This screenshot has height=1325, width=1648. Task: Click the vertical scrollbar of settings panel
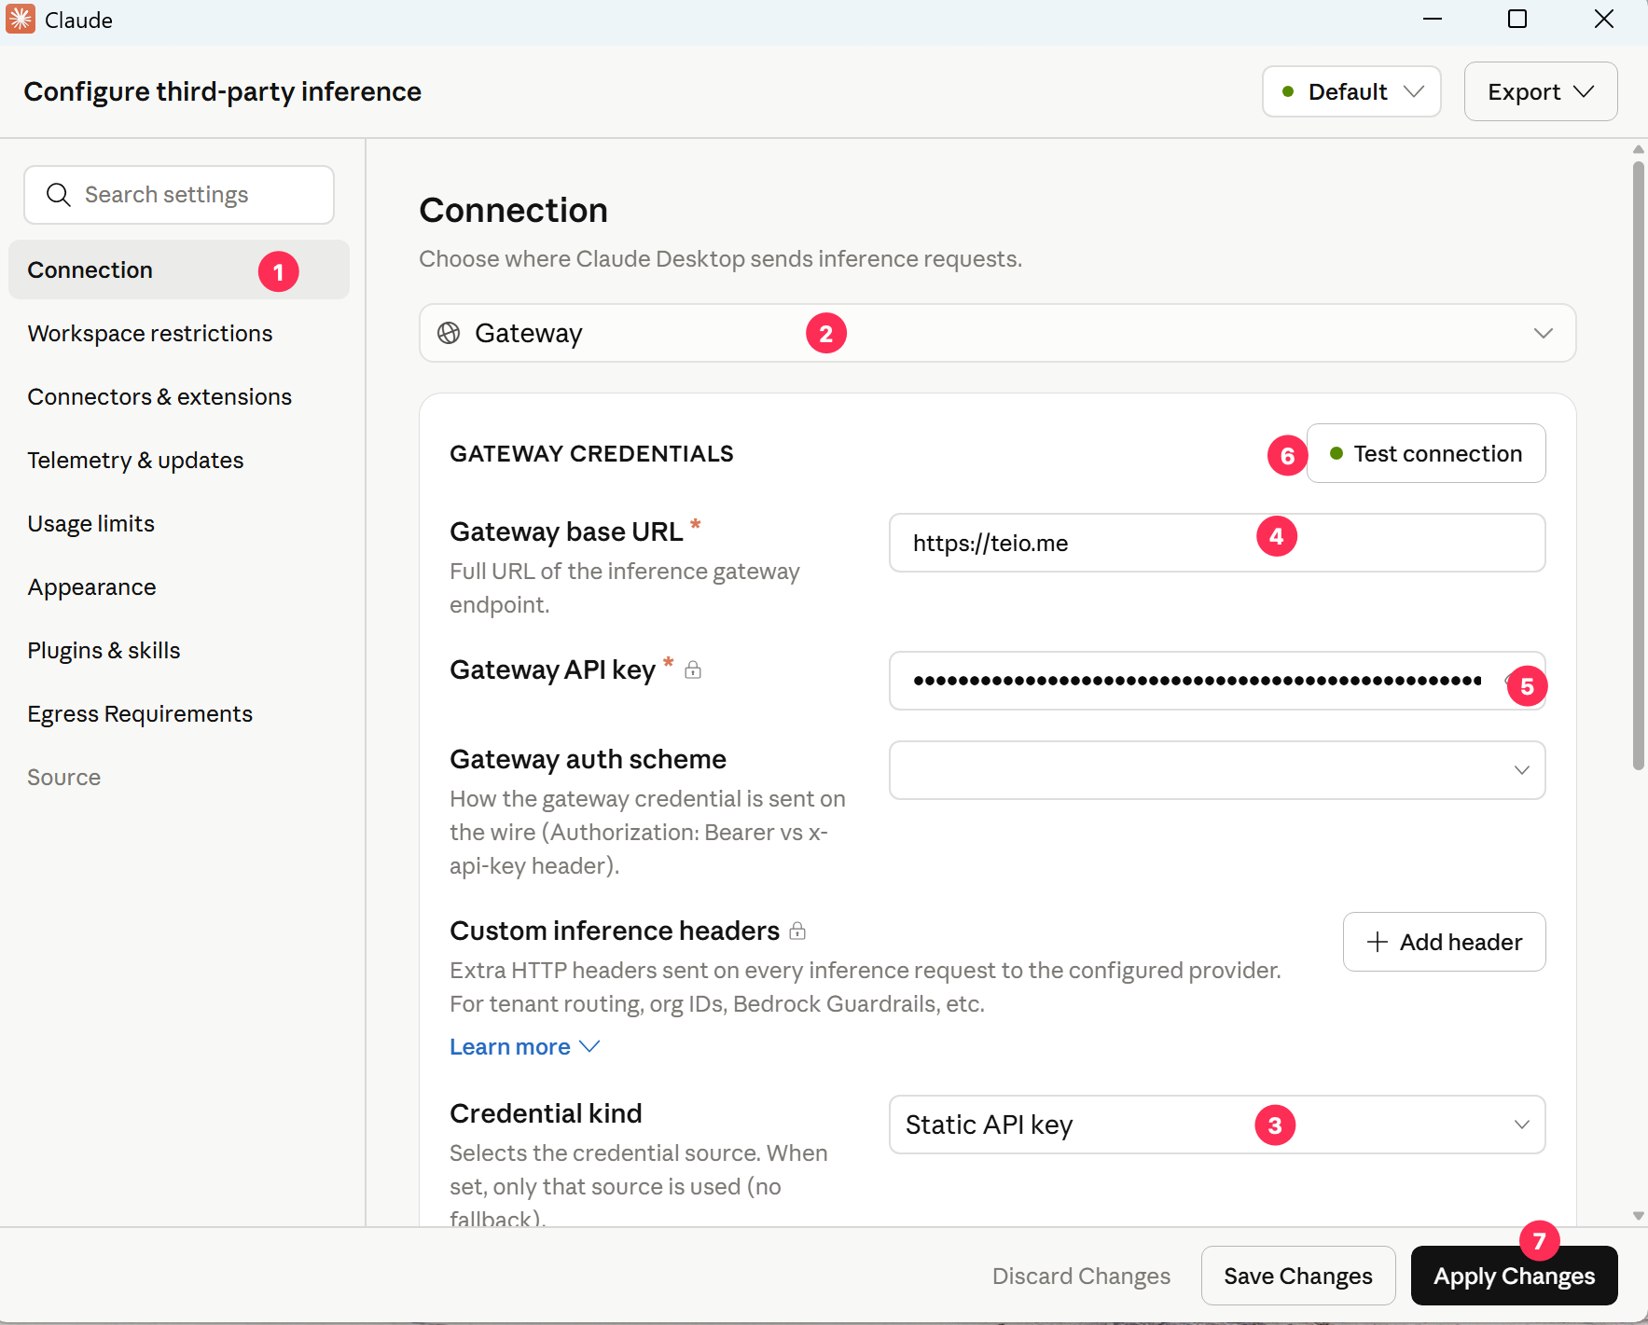(1638, 466)
